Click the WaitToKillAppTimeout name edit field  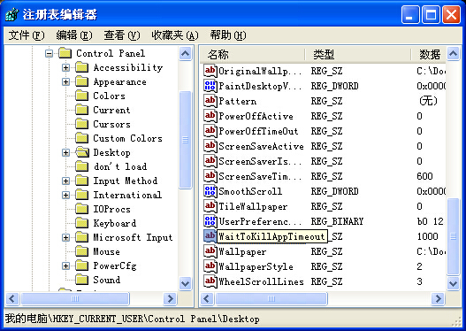click(x=272, y=236)
